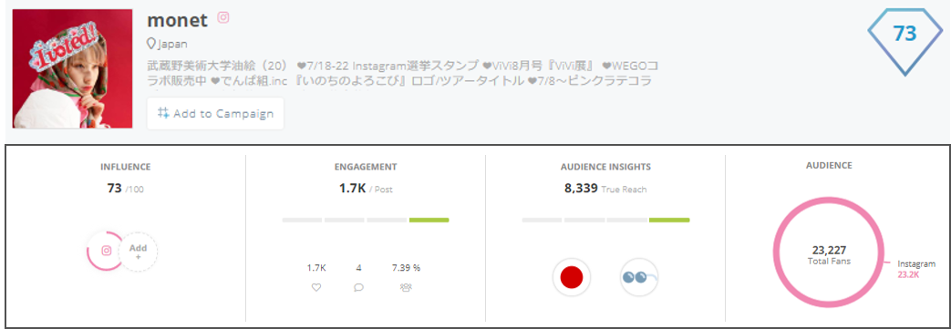Click the Add to Campaign button
Viewport: 951px width, 329px height.
215,113
